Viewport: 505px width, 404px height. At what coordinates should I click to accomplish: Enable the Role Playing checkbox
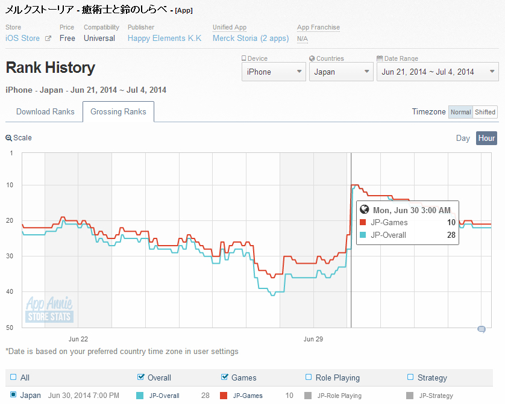309,377
